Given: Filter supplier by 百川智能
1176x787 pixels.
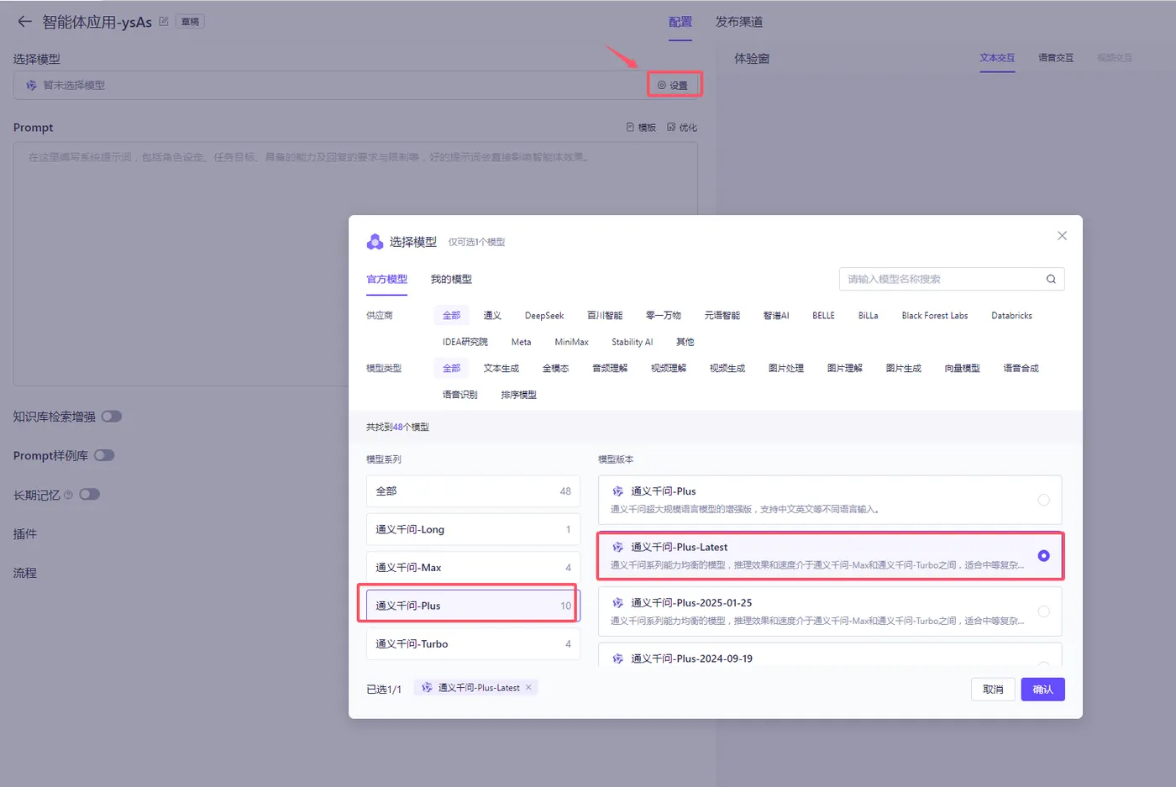Looking at the screenshot, I should click(x=605, y=316).
